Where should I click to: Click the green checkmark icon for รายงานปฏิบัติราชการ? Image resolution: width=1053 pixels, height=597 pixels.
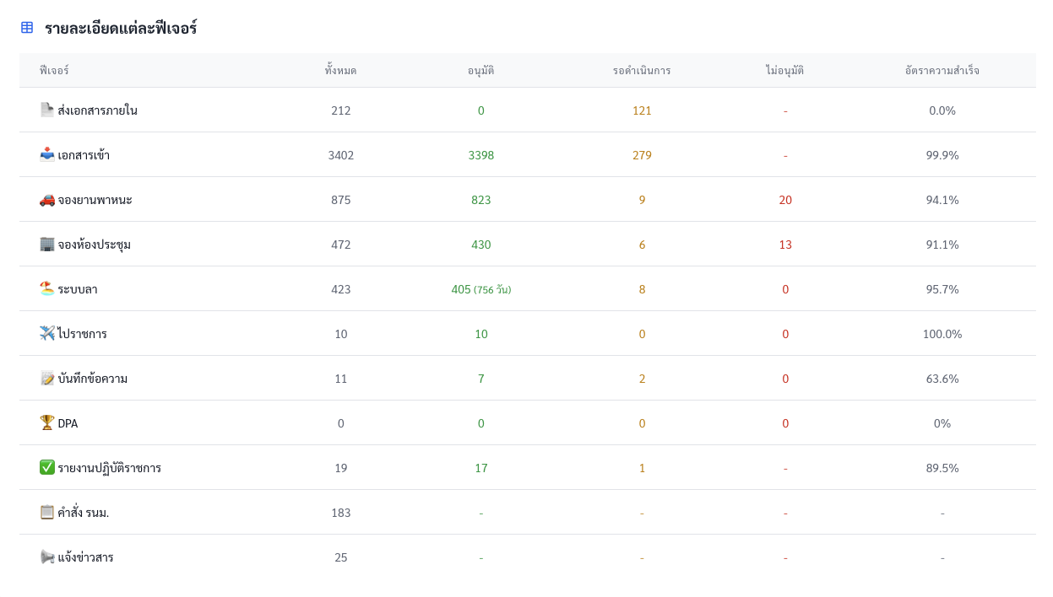(47, 467)
